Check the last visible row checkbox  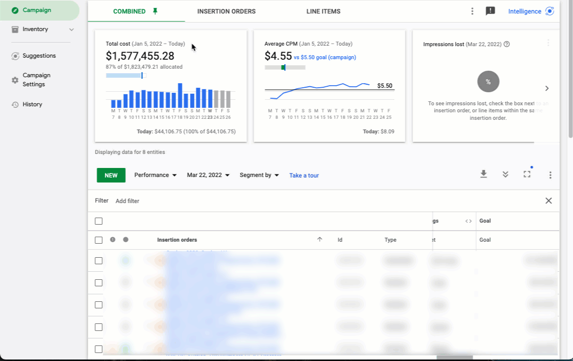(x=99, y=348)
